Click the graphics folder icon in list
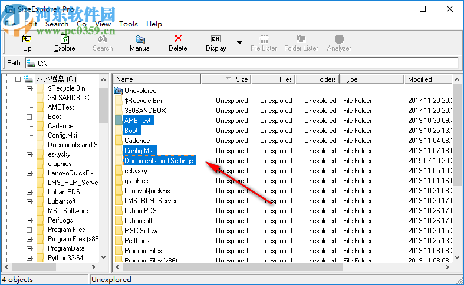 click(x=119, y=181)
